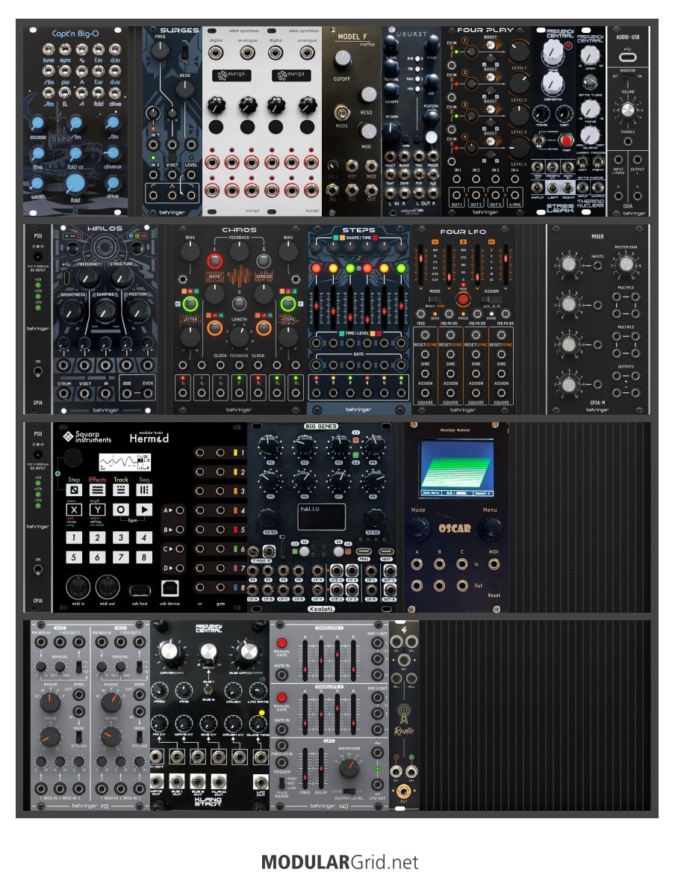The width and height of the screenshot is (681, 878).
Task: Click the DAMPING knob on Halos
Action: 105,309
